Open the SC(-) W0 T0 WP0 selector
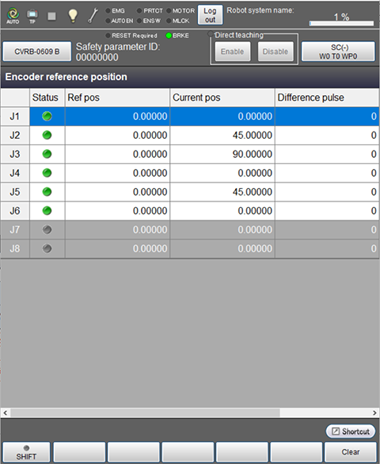This screenshot has width=380, height=464. (x=338, y=52)
